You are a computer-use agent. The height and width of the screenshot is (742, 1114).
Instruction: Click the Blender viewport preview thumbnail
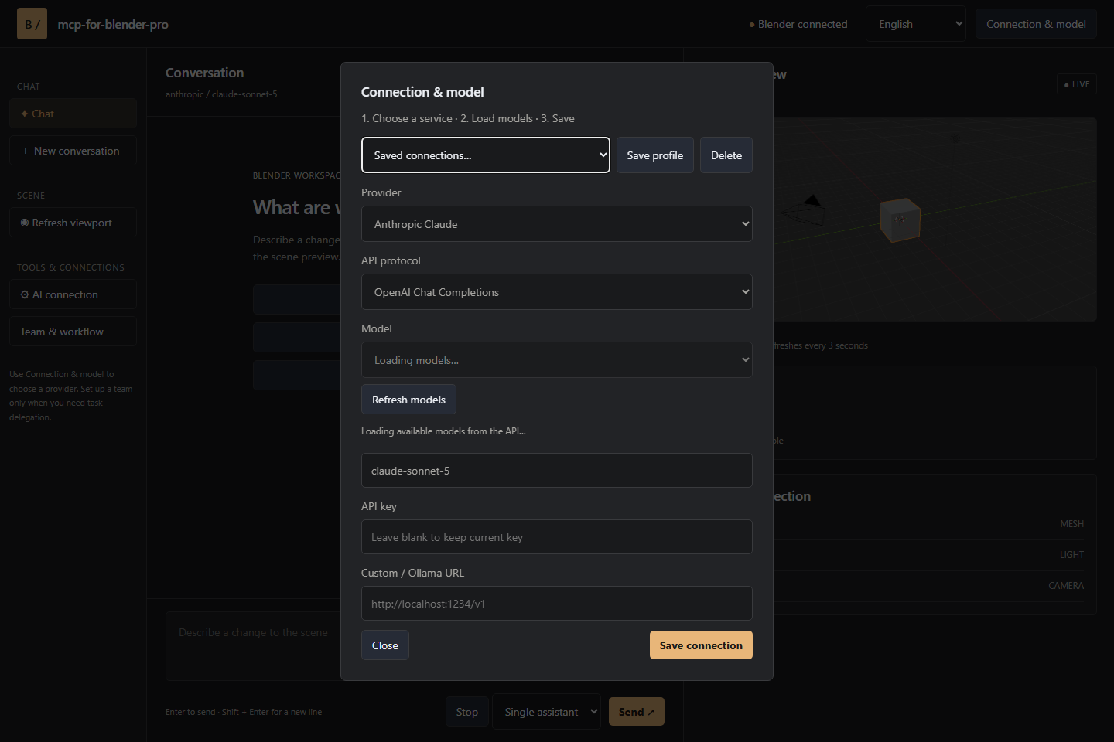pyautogui.click(x=935, y=220)
